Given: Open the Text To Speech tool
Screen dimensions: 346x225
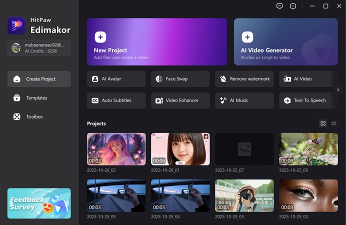Looking at the screenshot, I should [x=308, y=100].
